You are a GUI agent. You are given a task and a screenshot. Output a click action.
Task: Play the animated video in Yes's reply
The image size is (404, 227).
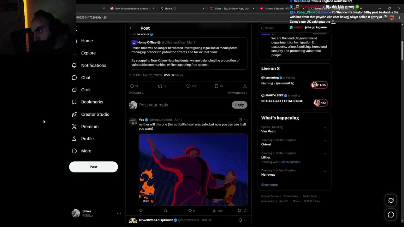tap(193, 170)
